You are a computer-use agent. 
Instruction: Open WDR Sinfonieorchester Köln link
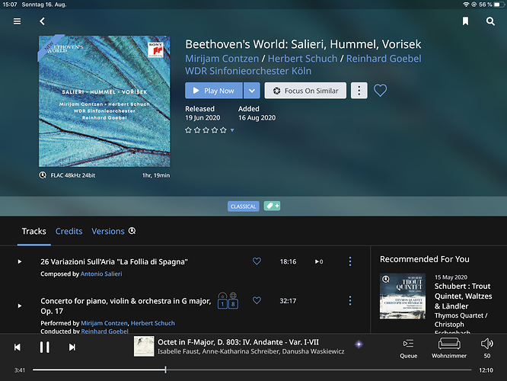point(248,71)
